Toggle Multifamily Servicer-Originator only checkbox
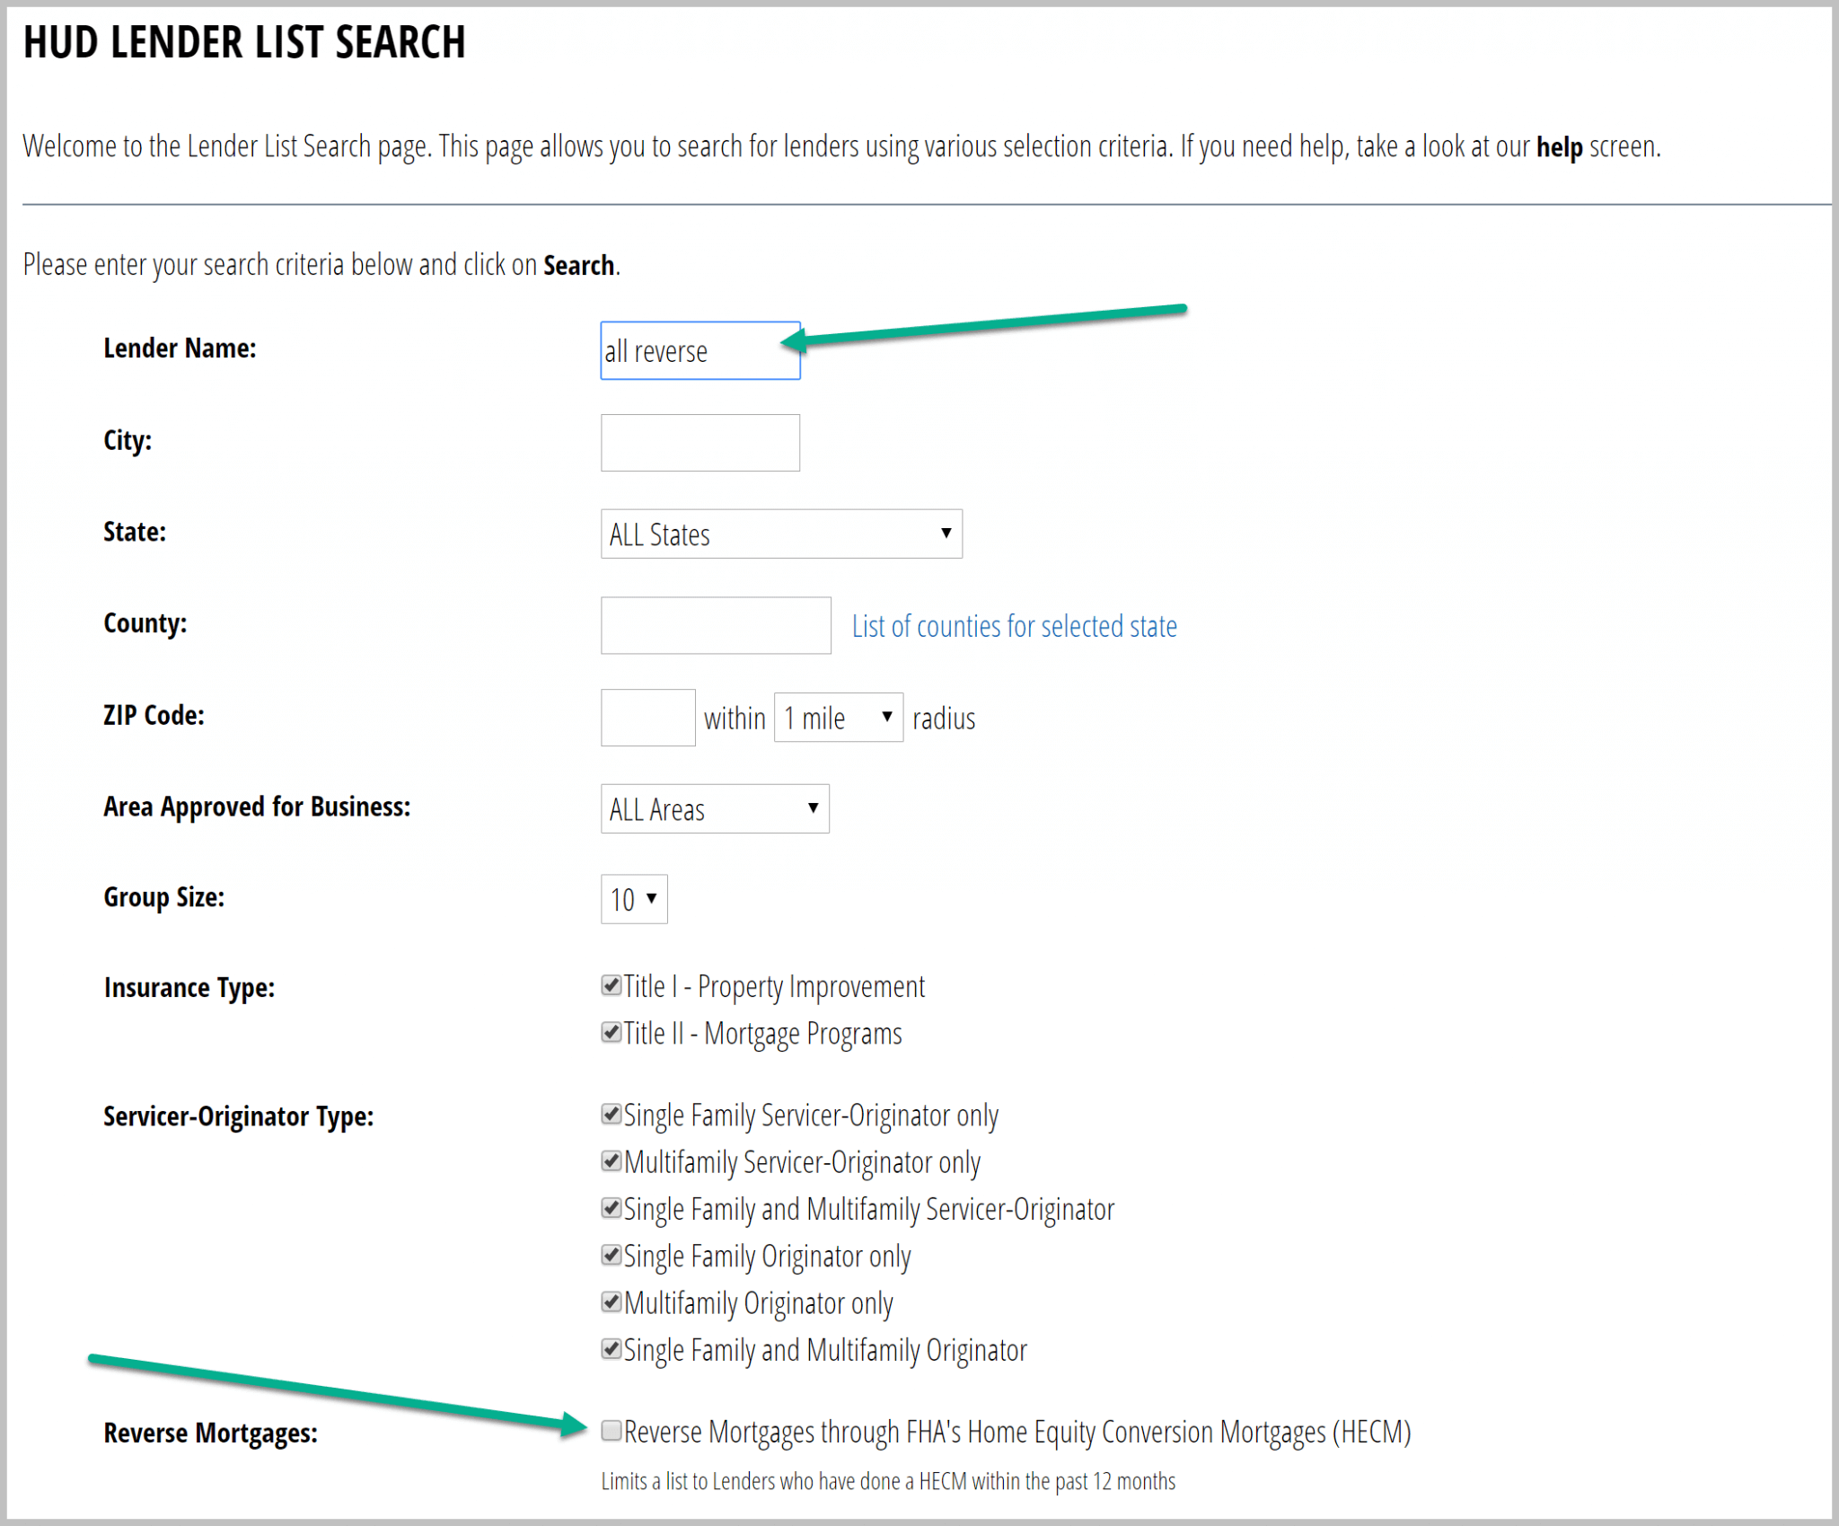Viewport: 1839px width, 1526px height. click(611, 1162)
